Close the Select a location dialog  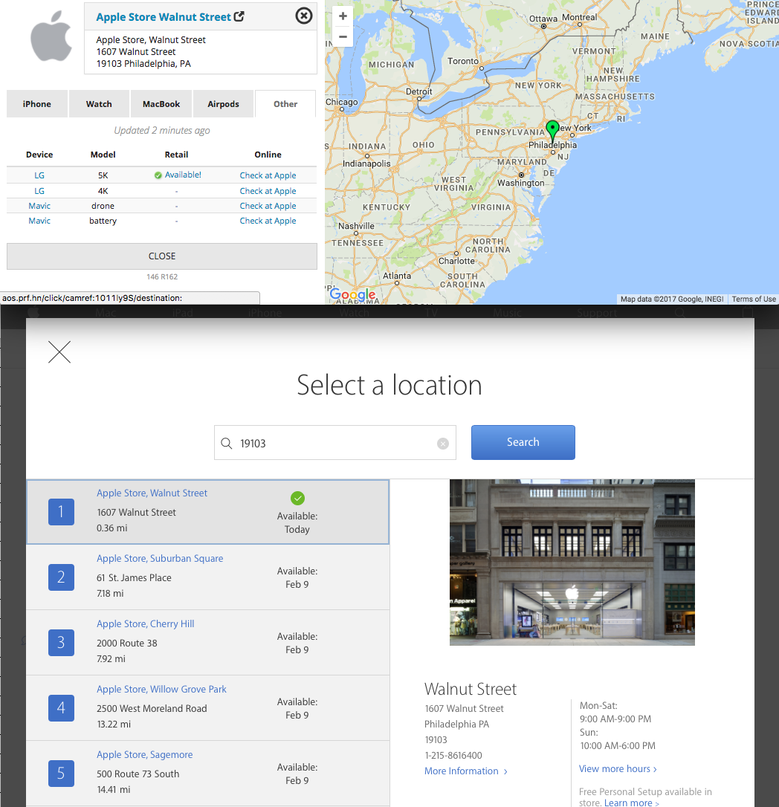[59, 352]
